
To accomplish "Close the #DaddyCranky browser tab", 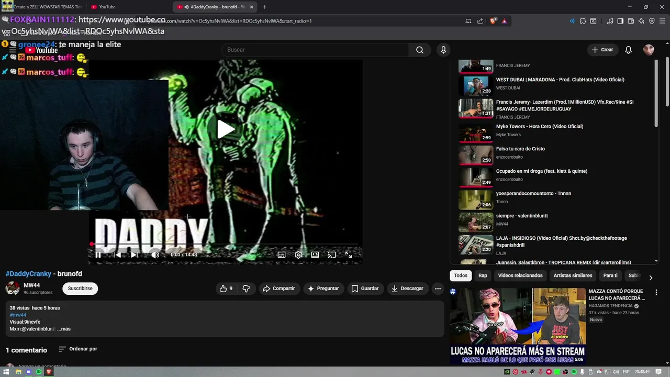I will click(x=251, y=7).
